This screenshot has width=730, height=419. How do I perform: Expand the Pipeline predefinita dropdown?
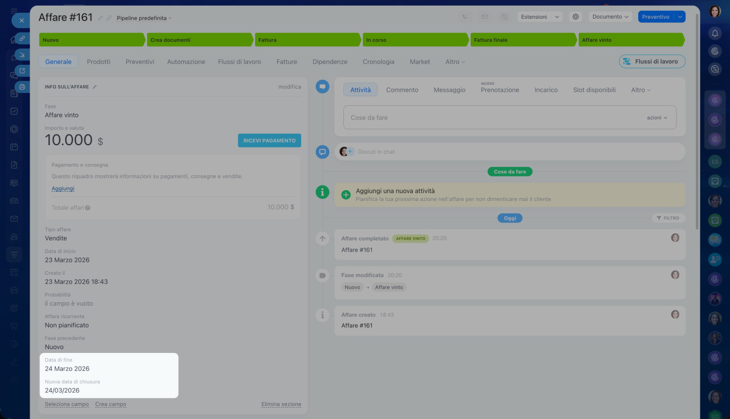pos(144,18)
